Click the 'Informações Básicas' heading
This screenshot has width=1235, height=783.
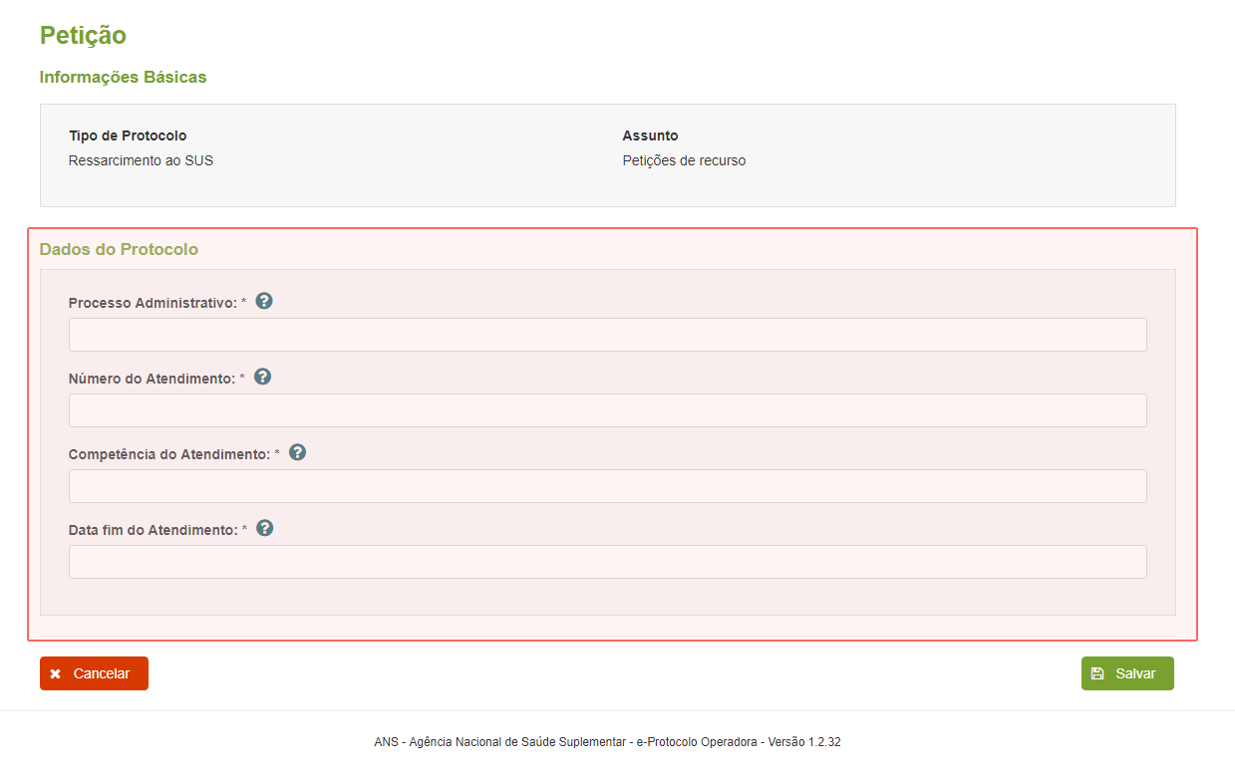point(123,77)
